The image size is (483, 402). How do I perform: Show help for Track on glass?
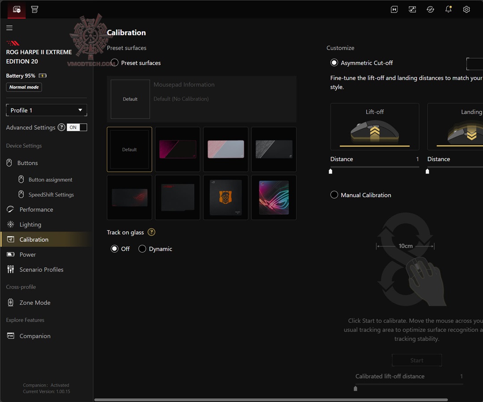(x=151, y=232)
